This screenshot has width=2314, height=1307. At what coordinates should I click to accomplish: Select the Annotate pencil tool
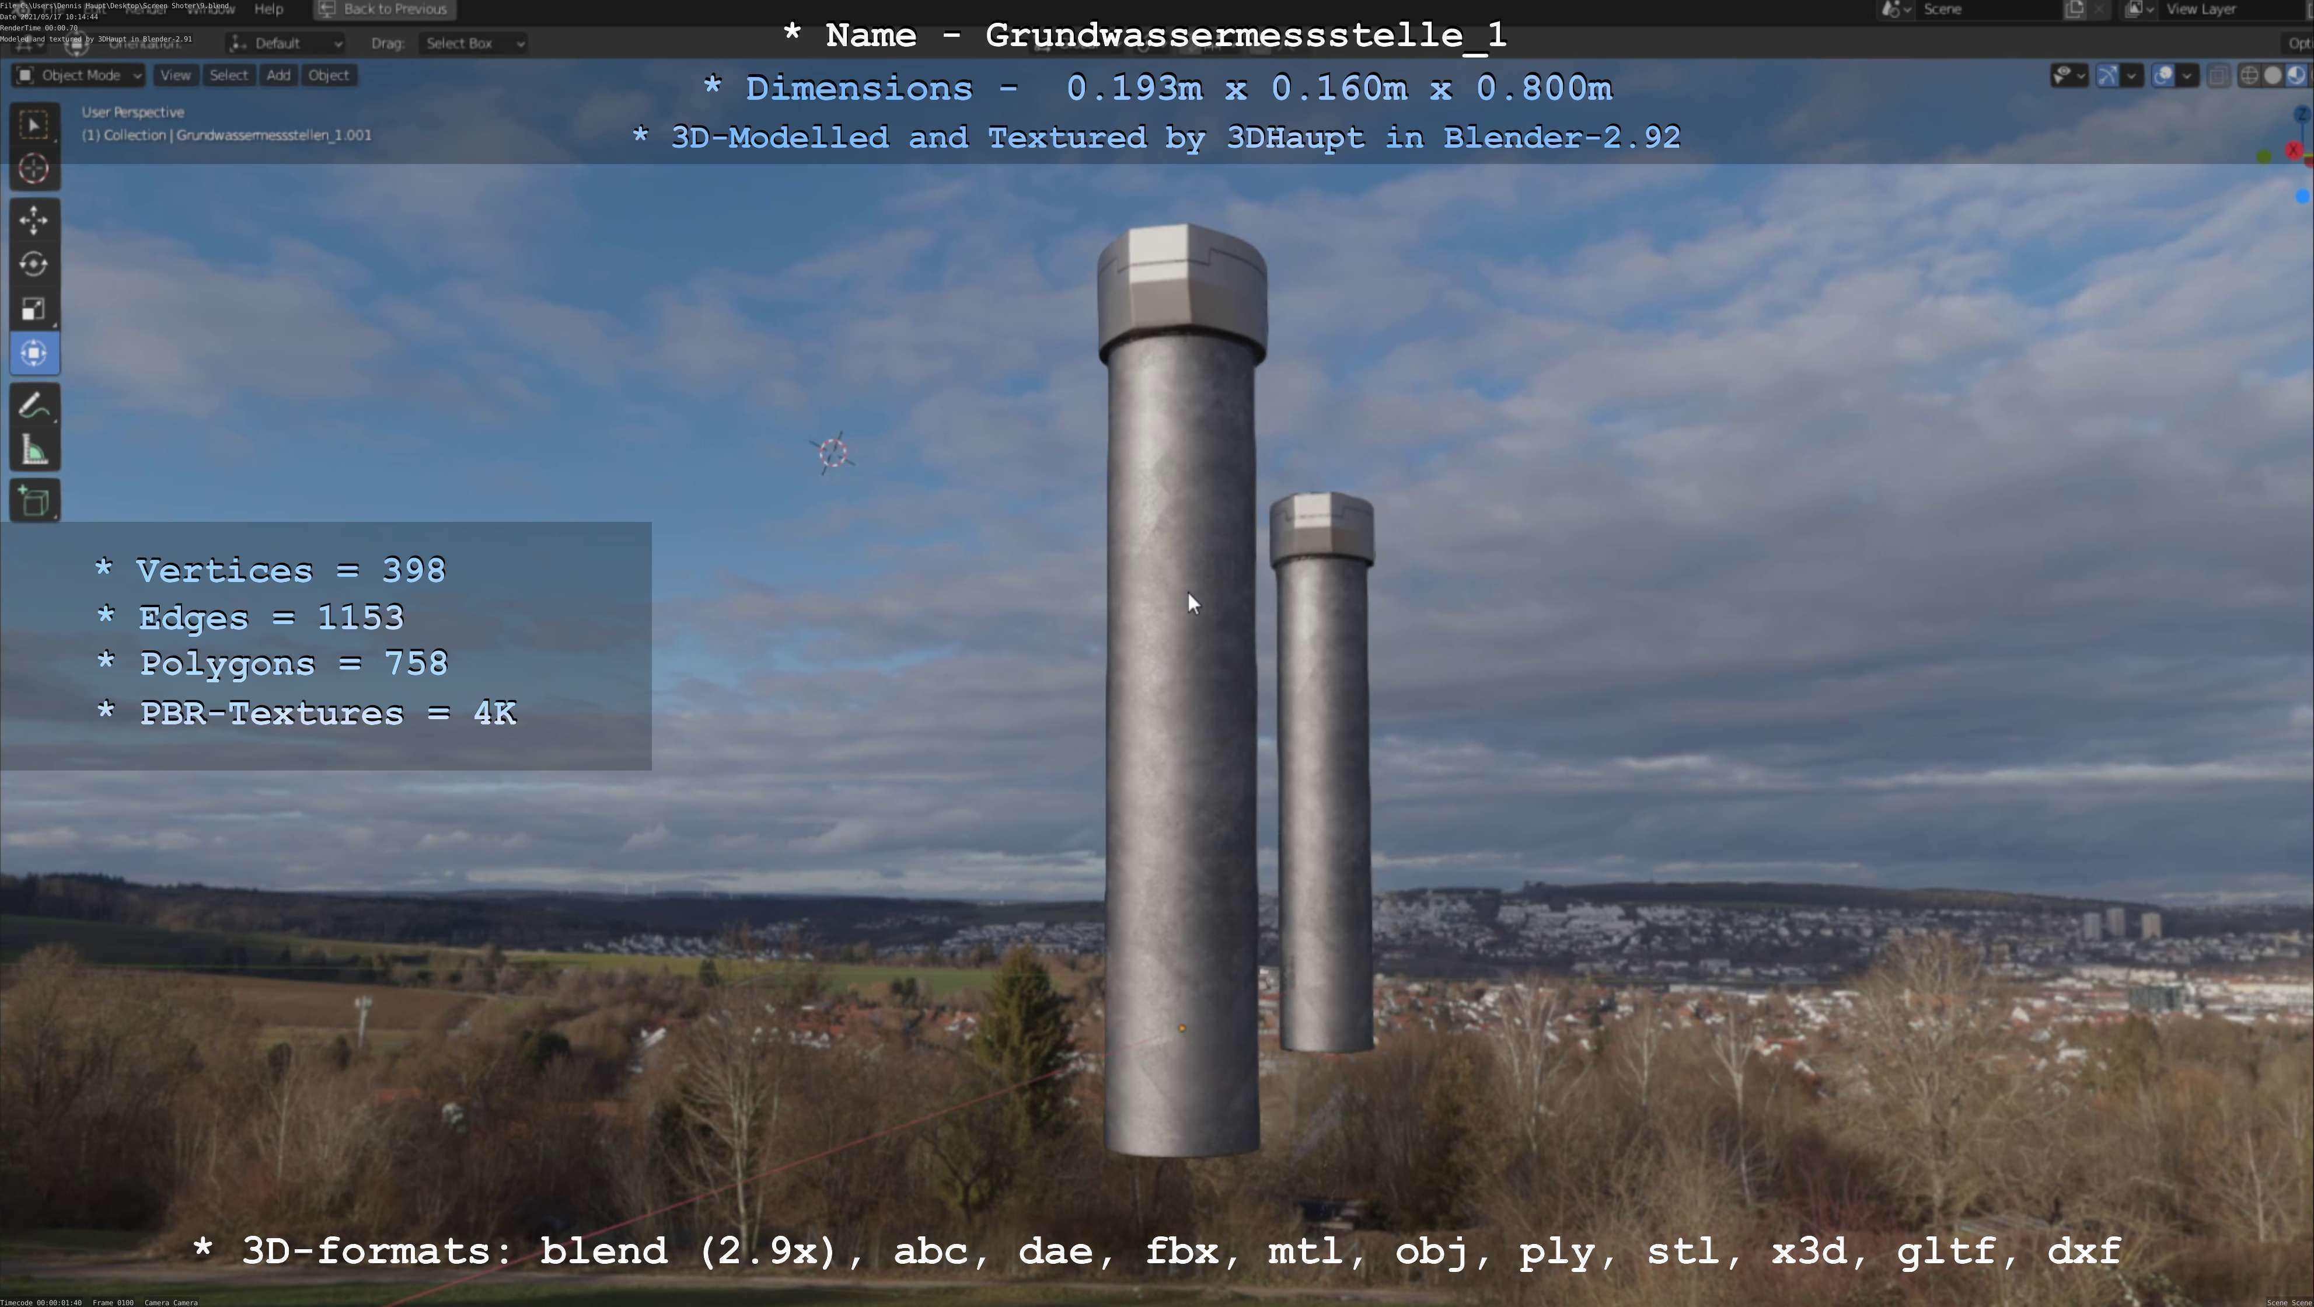(x=34, y=406)
